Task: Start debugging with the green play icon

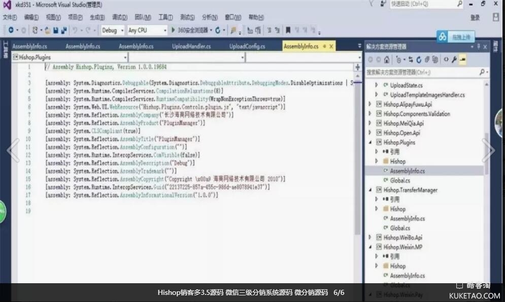Action: 173,30
